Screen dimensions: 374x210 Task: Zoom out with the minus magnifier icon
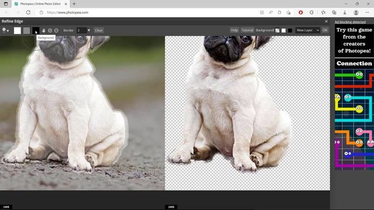pyautogui.click(x=56, y=30)
